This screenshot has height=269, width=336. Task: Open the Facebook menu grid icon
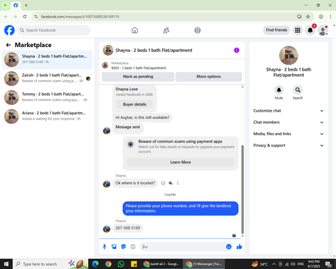pyautogui.click(x=298, y=30)
